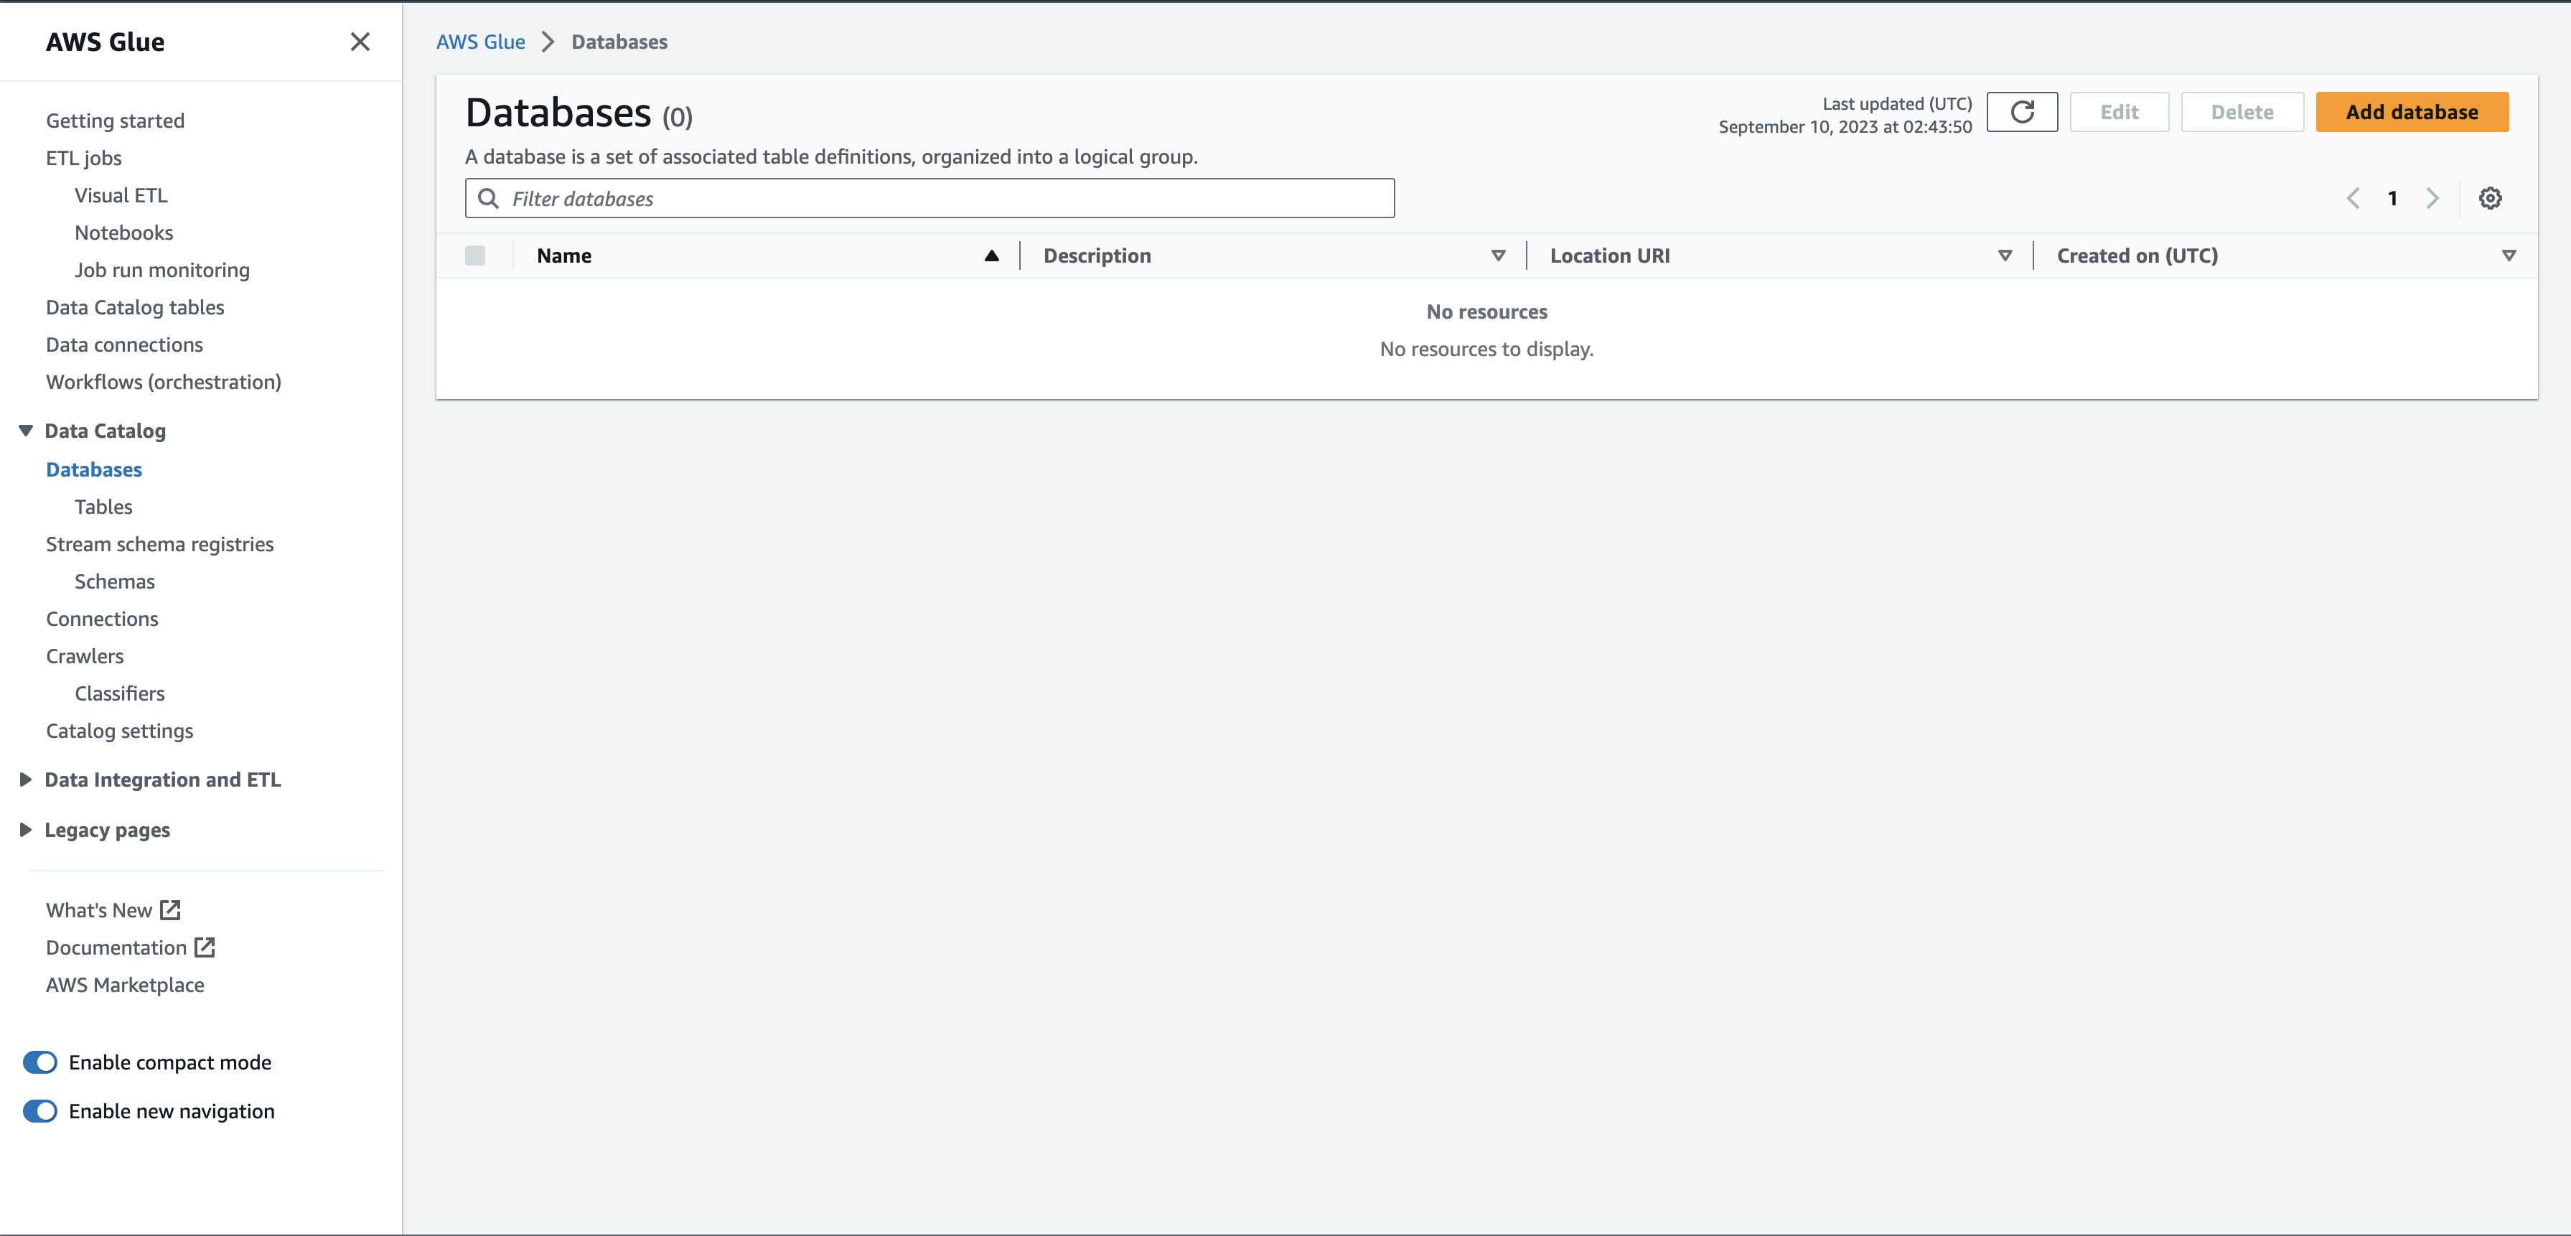Sort by Created on (UTC) column
2571x1236 pixels.
2508,256
